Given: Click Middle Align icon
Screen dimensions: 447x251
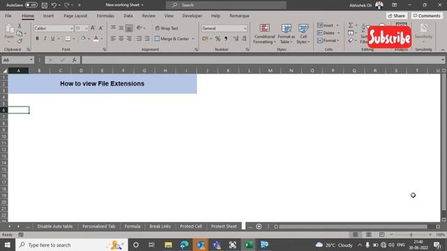Looking at the screenshot, I should click(121, 28).
